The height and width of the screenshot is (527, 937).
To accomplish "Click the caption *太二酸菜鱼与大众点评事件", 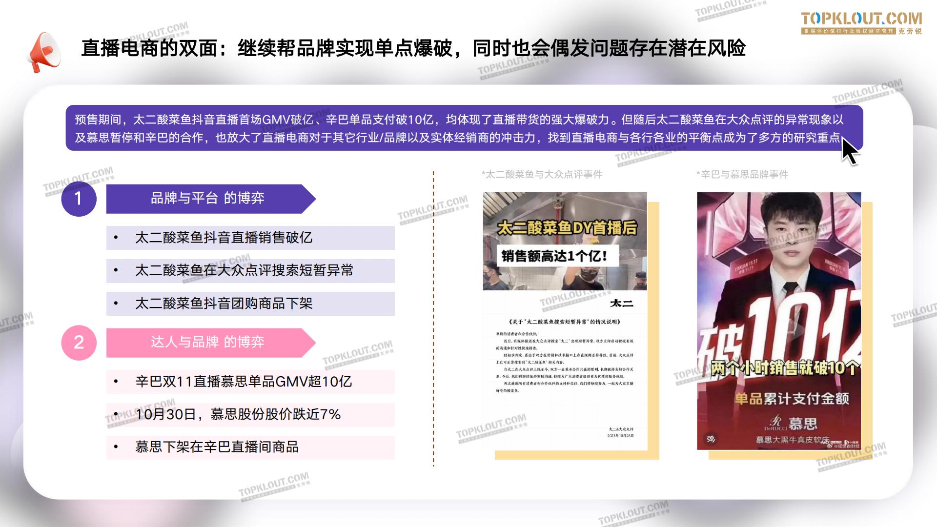I will 542,174.
